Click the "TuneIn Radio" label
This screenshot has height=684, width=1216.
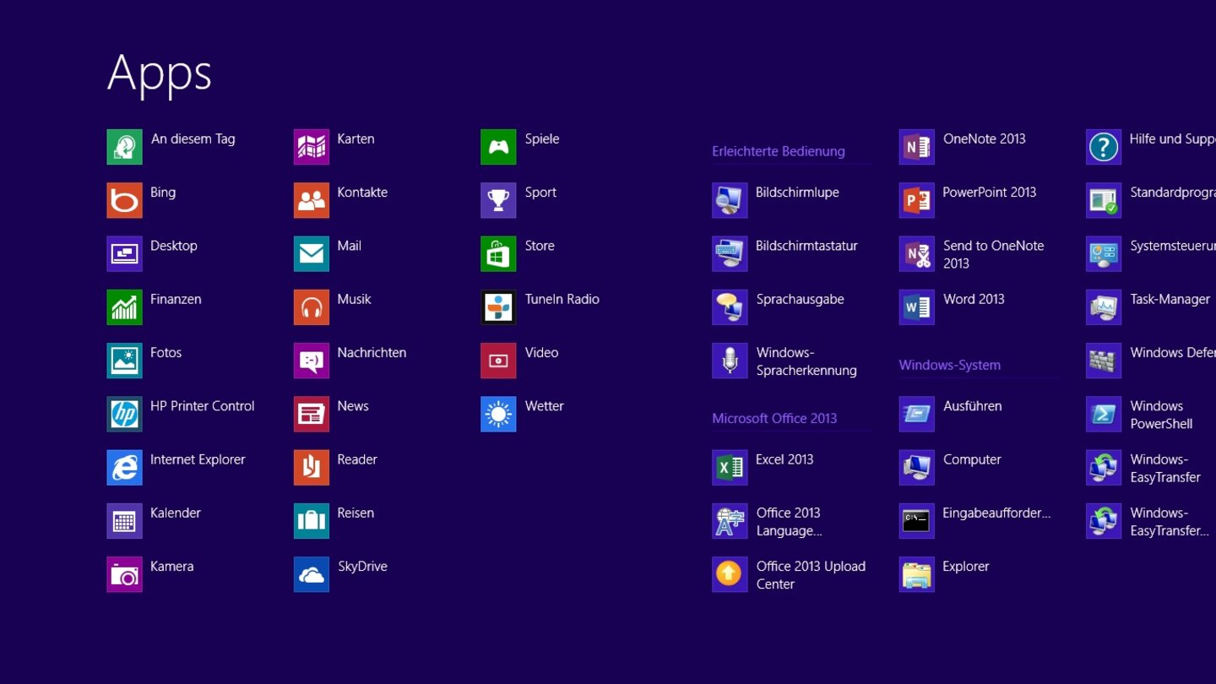(562, 299)
